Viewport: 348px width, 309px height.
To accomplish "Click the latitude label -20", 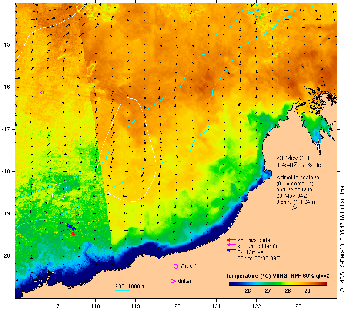I will pos(5,256).
